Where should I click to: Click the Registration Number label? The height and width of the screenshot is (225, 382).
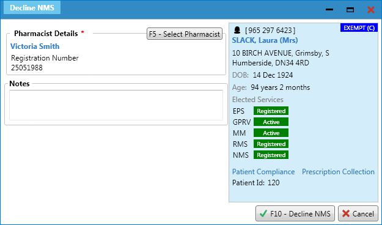[x=45, y=58]
